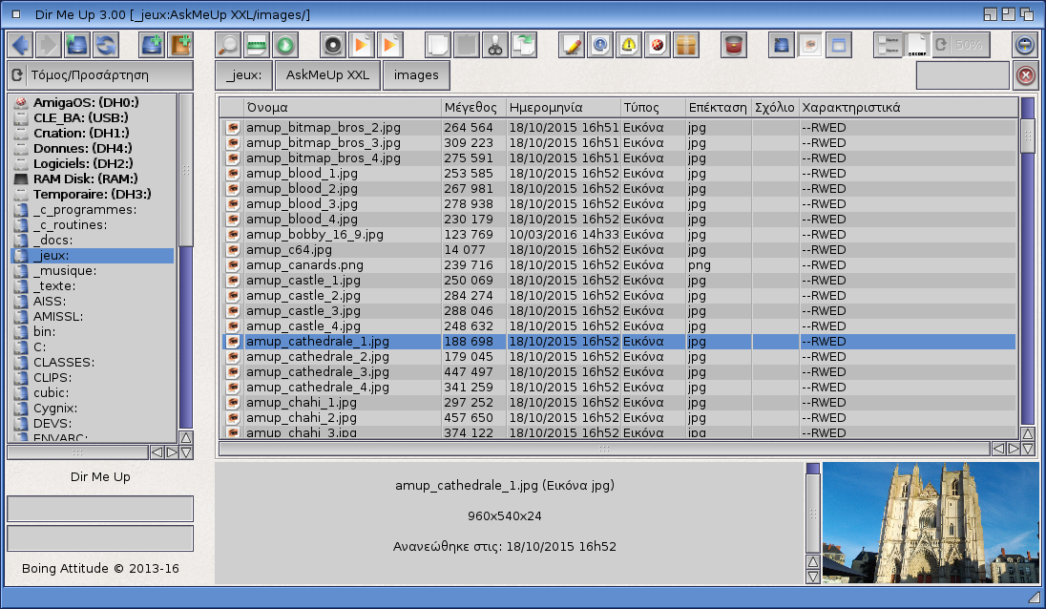This screenshot has width=1046, height=609.
Task: Click the scissors cut icon
Action: tap(494, 45)
